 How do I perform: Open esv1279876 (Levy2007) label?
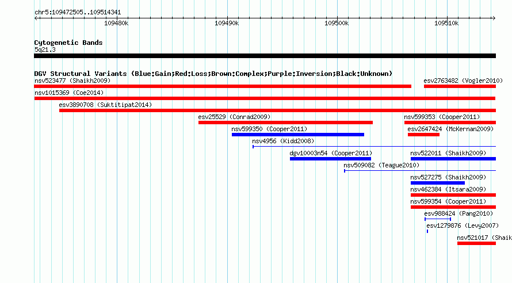463,225
